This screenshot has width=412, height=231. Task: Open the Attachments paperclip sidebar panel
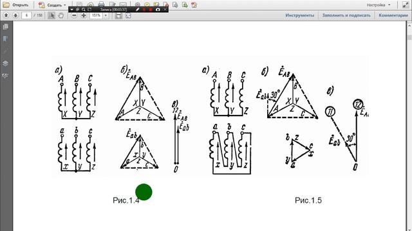(6, 51)
